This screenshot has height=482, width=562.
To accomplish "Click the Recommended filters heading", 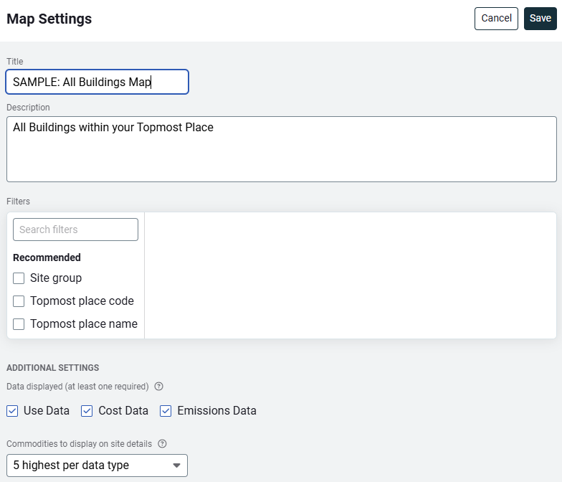I will (47, 257).
